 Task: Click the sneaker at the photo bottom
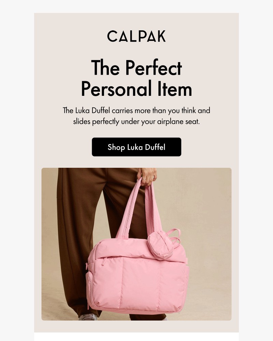88,317
